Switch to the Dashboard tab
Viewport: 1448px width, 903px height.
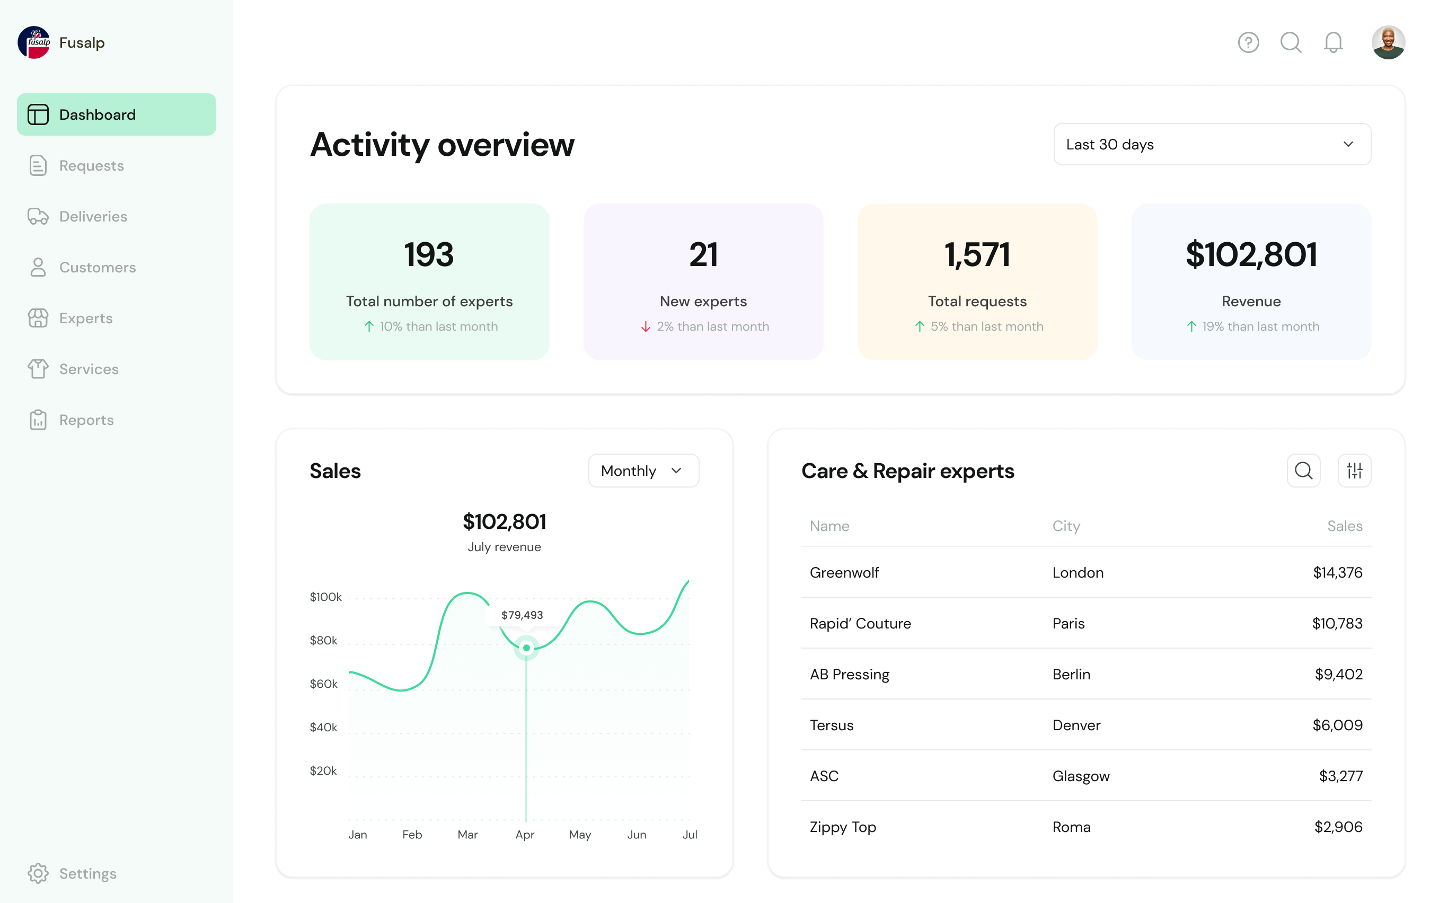tap(97, 114)
